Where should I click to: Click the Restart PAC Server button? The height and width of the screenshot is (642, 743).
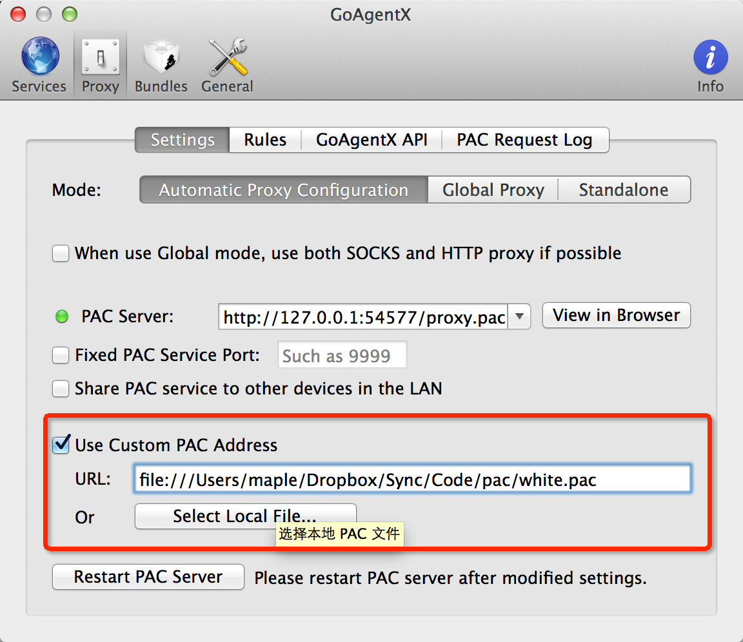[148, 577]
